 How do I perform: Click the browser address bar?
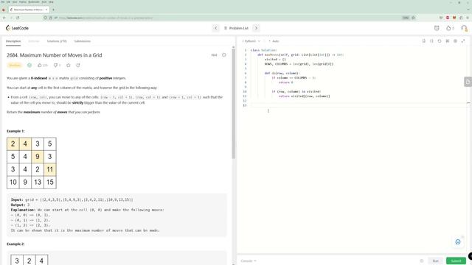tap(229, 18)
